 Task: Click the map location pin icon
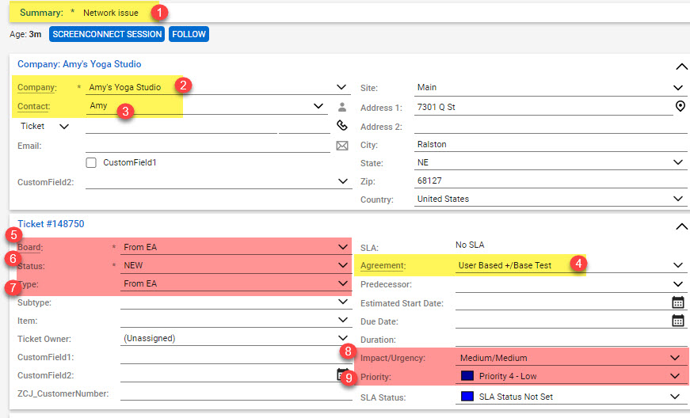[x=679, y=106]
